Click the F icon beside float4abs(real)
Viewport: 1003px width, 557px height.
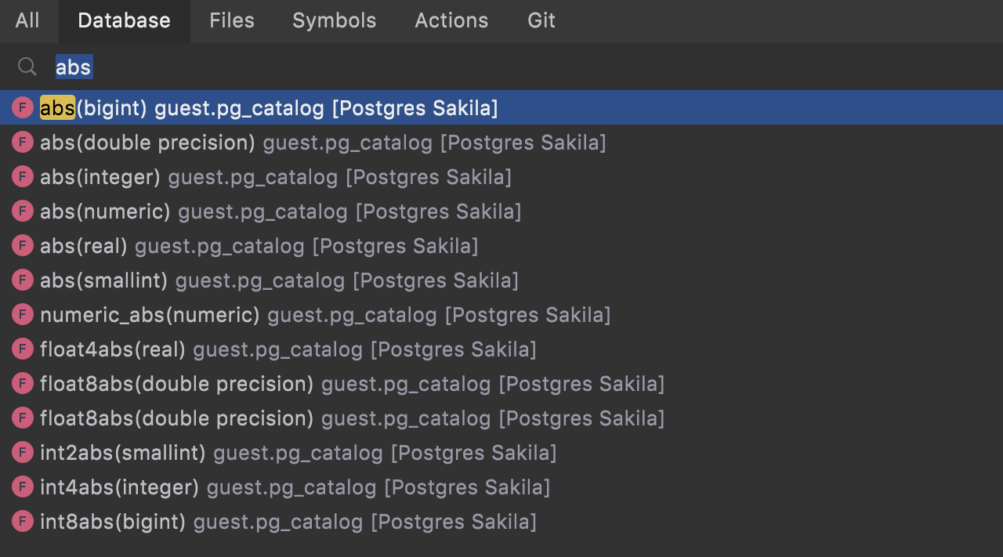point(23,349)
